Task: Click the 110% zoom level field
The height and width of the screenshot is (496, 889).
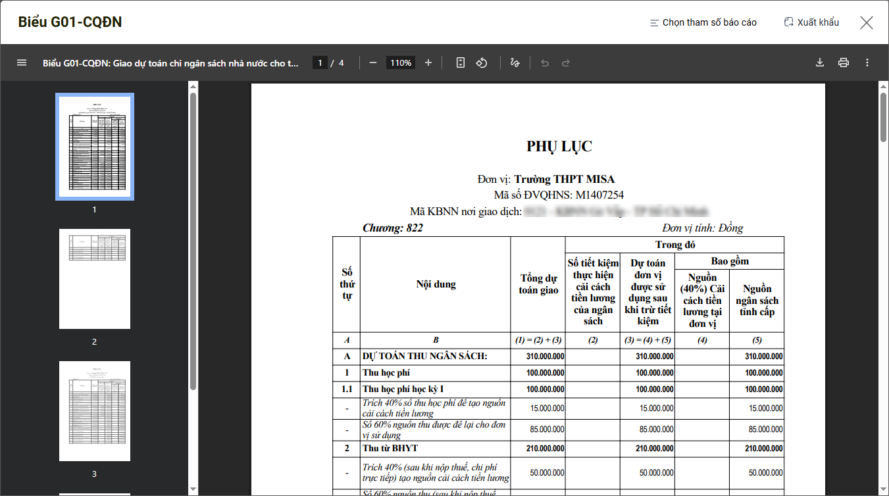Action: pos(401,62)
